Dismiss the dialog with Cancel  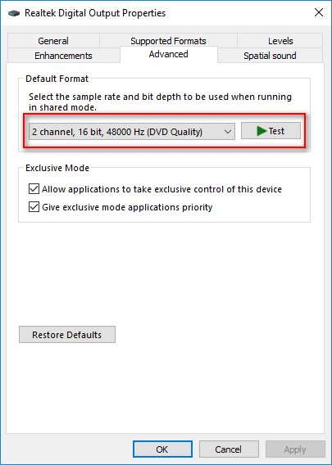tap(229, 449)
